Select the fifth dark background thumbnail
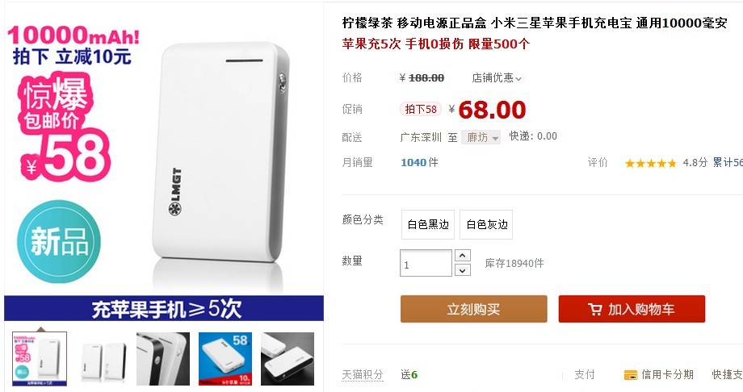743x392 pixels. click(288, 359)
